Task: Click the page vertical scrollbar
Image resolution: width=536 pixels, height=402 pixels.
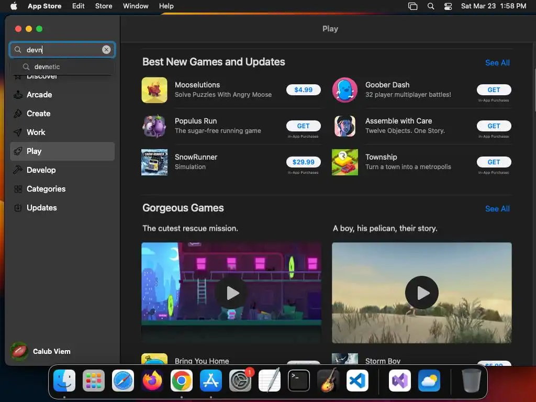Action: pos(534,90)
